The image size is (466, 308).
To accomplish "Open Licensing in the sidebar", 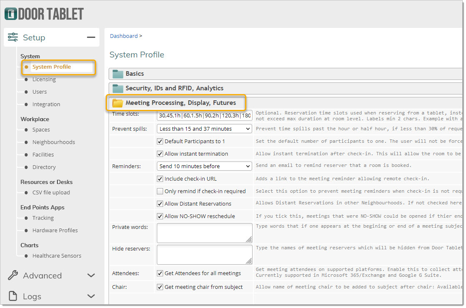I will tap(44, 79).
